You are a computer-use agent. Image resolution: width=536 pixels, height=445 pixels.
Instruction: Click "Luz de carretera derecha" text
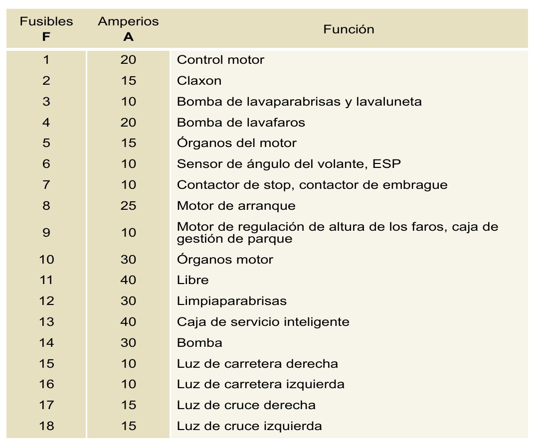pos(257,364)
